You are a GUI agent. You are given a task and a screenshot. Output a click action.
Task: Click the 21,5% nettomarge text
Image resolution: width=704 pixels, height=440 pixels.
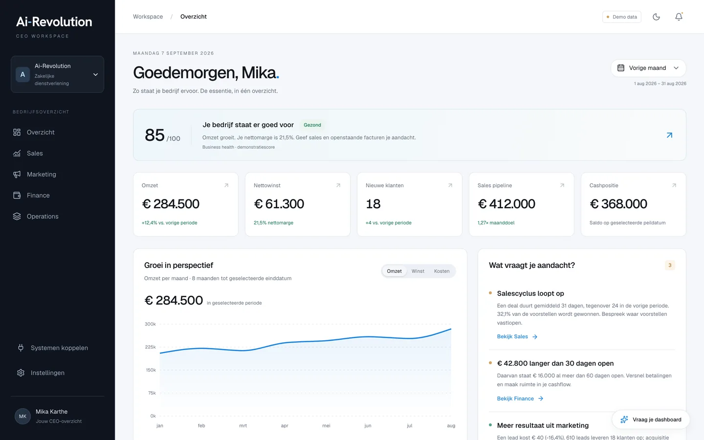tap(274, 223)
